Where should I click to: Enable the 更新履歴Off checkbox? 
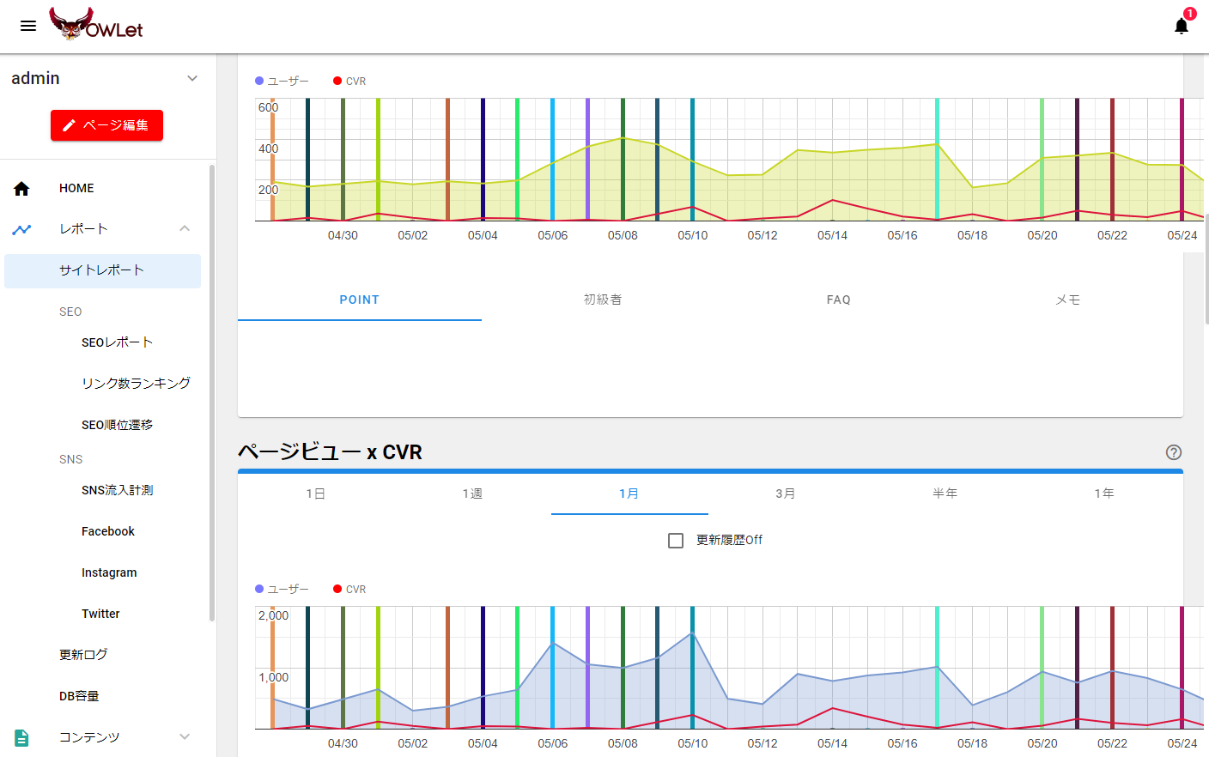tap(676, 541)
